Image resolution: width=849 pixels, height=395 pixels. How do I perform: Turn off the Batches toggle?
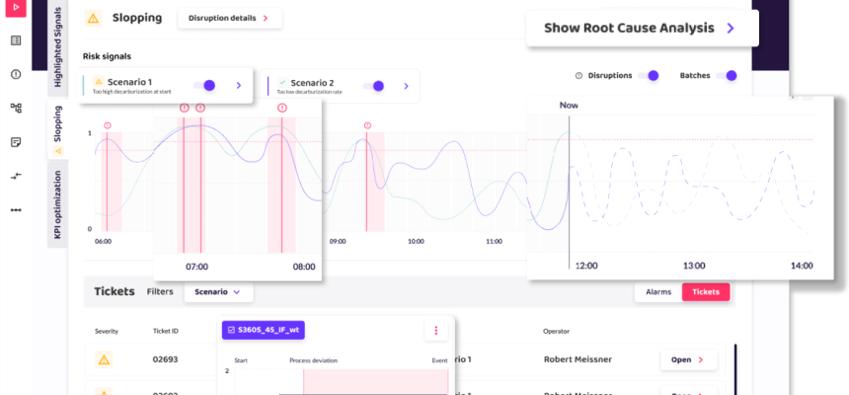(x=726, y=75)
